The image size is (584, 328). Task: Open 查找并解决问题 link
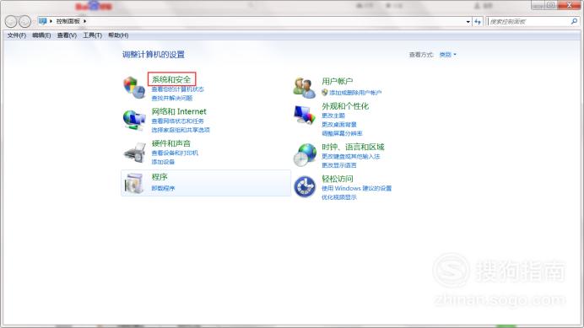click(172, 99)
